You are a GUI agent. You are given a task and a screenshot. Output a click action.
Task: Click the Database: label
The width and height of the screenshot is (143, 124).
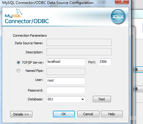35,99
